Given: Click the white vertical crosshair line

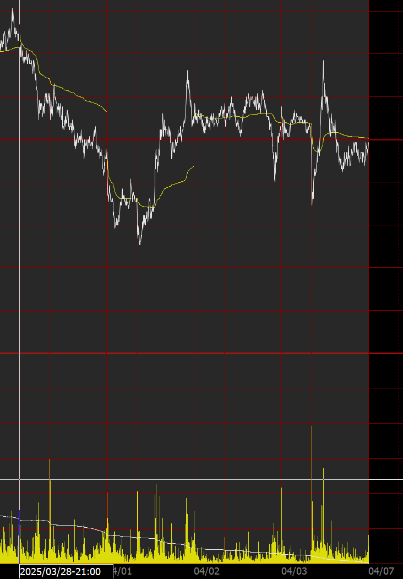Looking at the screenshot, I should [x=19, y=275].
